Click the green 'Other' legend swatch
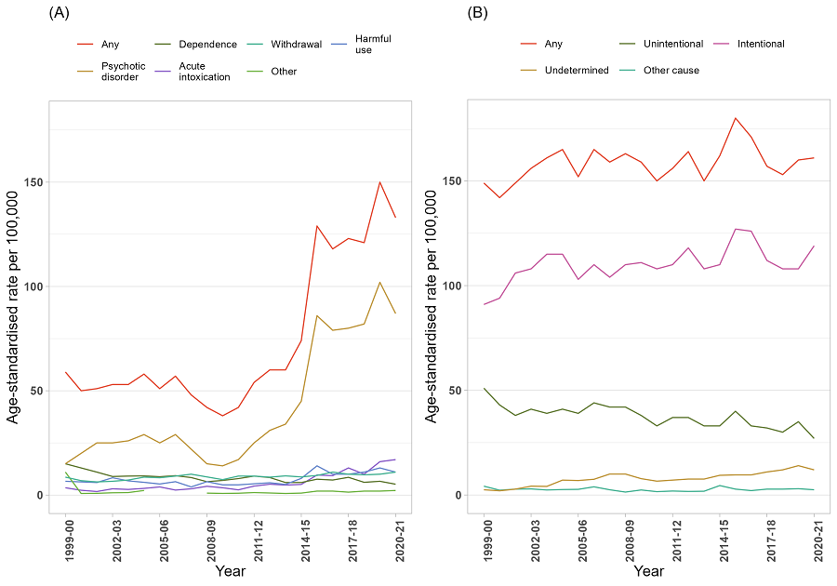The image size is (837, 586). [x=255, y=72]
